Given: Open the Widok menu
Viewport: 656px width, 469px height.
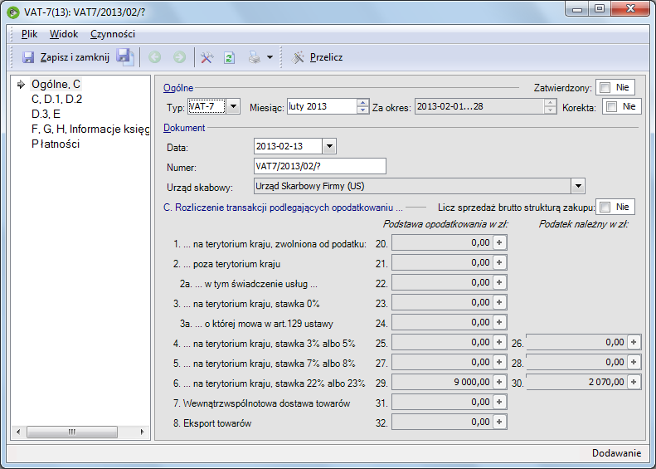Looking at the screenshot, I should coord(64,34).
